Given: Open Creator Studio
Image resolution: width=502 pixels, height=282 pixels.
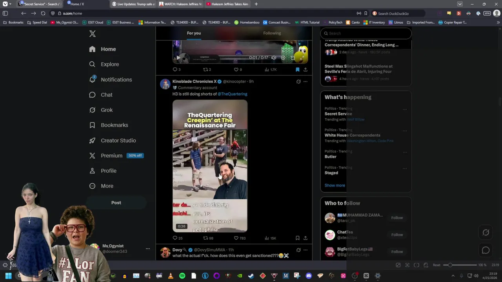Looking at the screenshot, I should point(113,141).
